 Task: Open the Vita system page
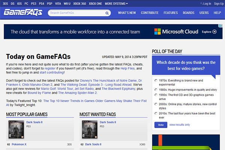[58, 4]
